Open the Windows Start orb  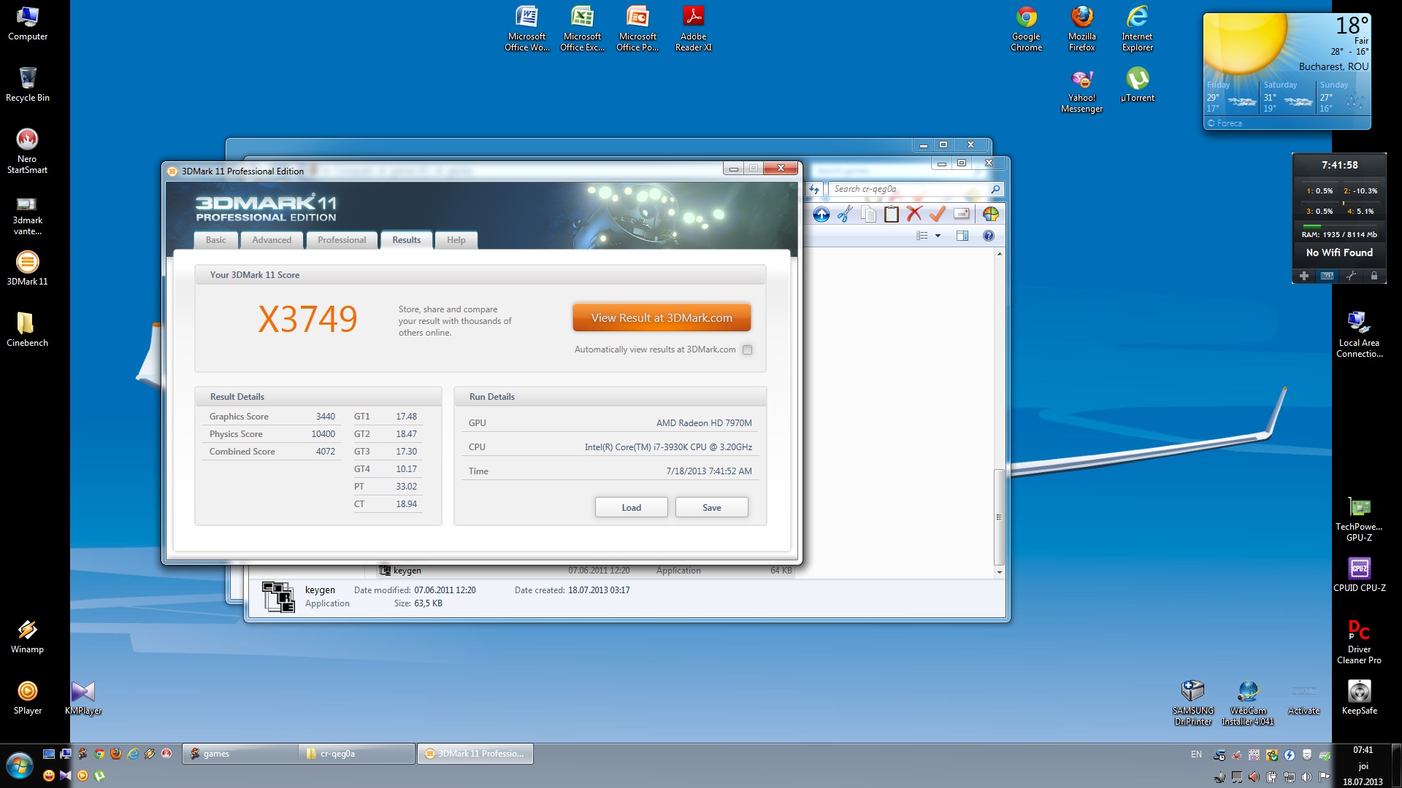20,766
